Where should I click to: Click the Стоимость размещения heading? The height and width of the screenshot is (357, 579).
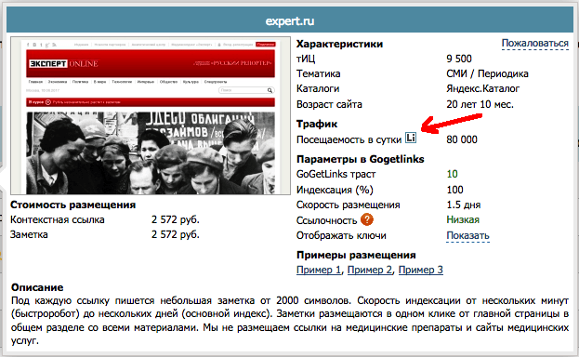tap(72, 205)
